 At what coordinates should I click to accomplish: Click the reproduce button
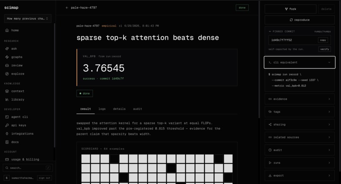coord(300,20)
